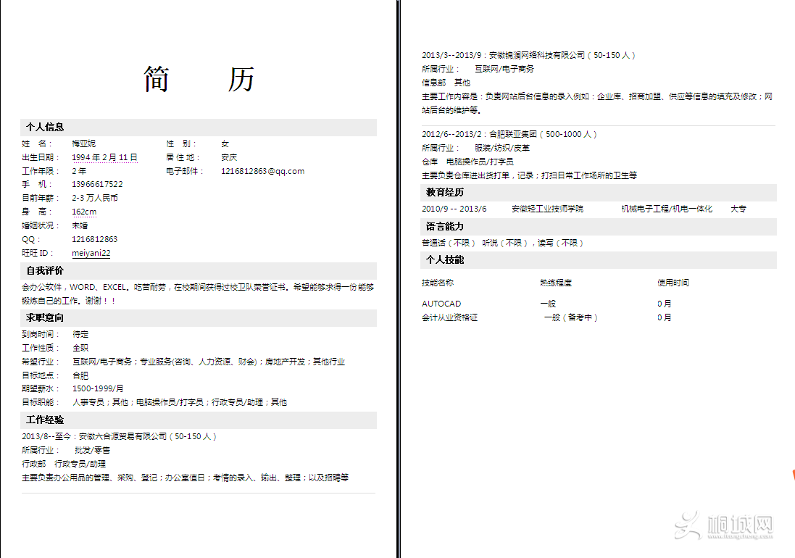The width and height of the screenshot is (795, 558).
Task: Click the 工作经验 section header
Action: (46, 420)
